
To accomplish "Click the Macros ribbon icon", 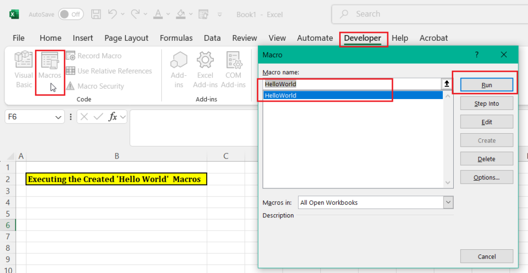I will [x=50, y=66].
